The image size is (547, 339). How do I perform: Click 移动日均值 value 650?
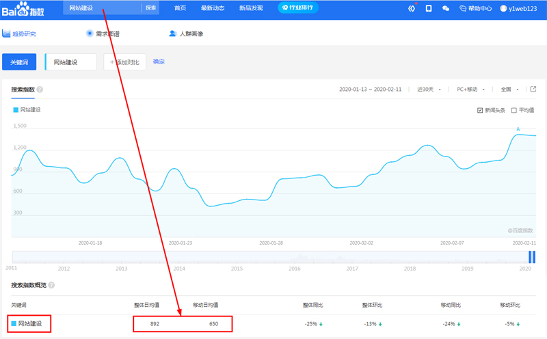pyautogui.click(x=213, y=324)
